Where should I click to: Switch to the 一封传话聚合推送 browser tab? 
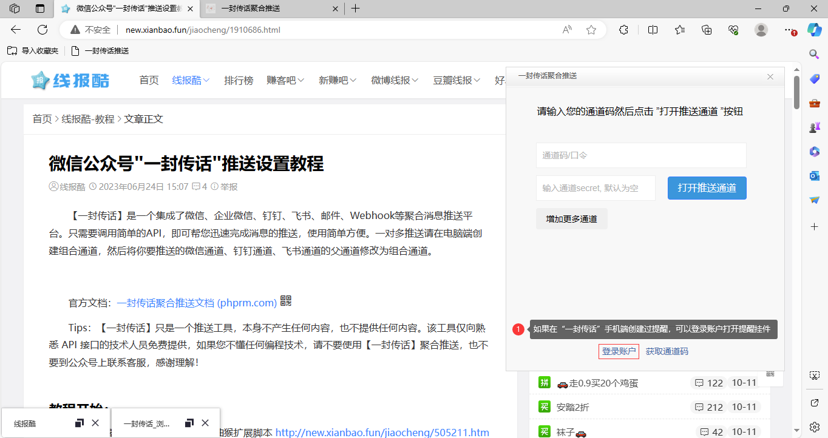pyautogui.click(x=273, y=8)
